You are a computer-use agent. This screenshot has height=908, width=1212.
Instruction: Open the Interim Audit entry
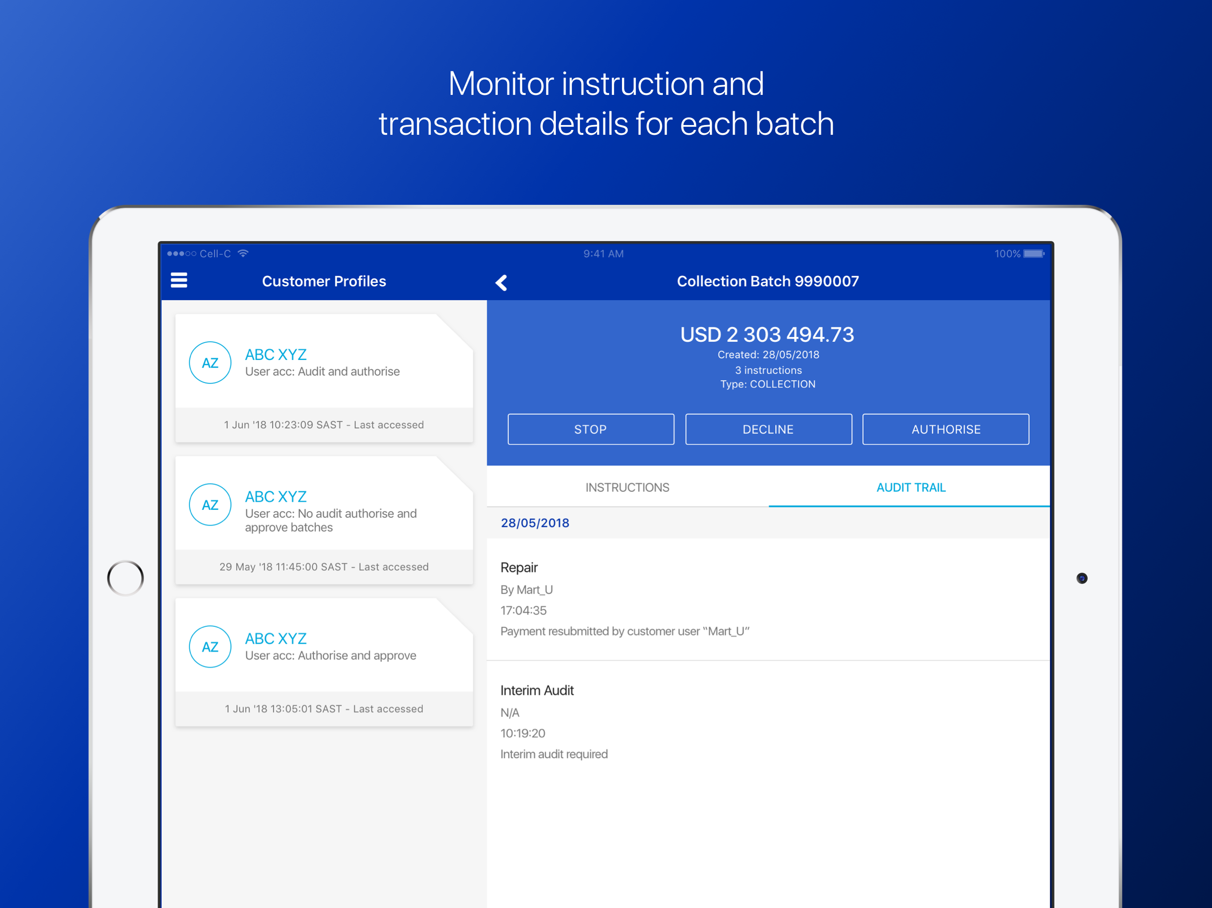pyautogui.click(x=768, y=722)
